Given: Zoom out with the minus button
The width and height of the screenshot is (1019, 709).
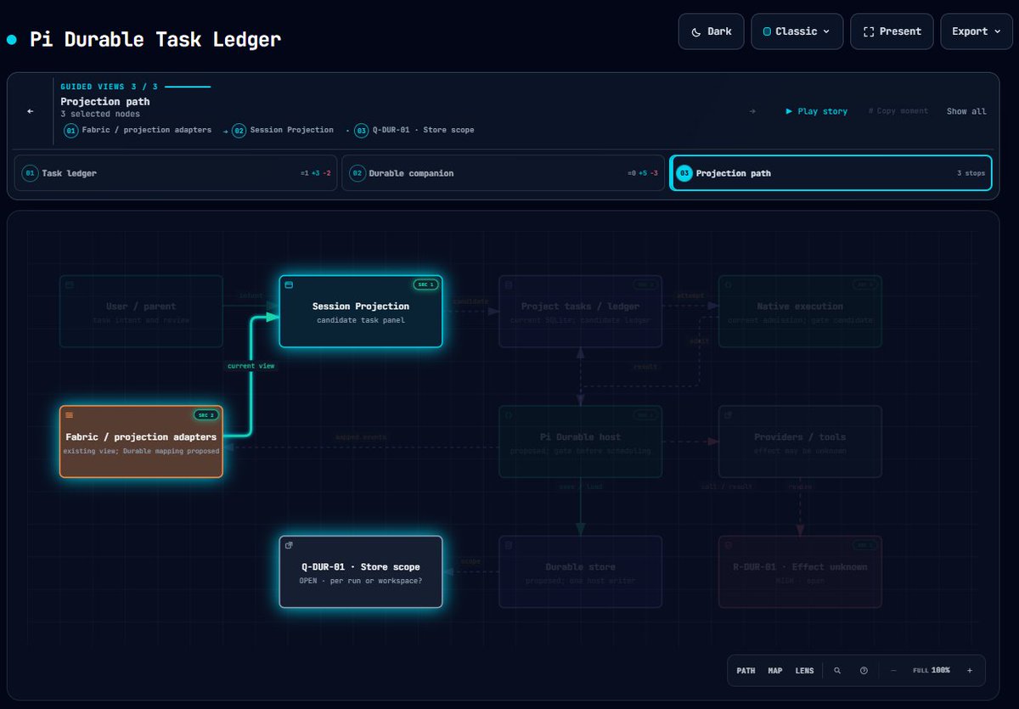Looking at the screenshot, I should tap(893, 671).
